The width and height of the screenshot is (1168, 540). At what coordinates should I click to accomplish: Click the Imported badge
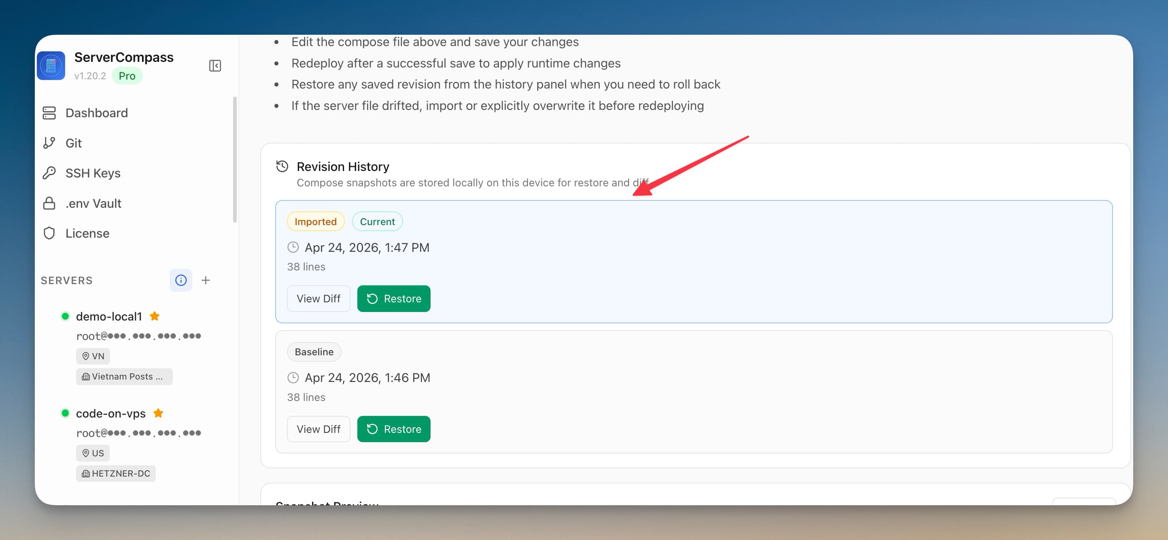coord(316,221)
